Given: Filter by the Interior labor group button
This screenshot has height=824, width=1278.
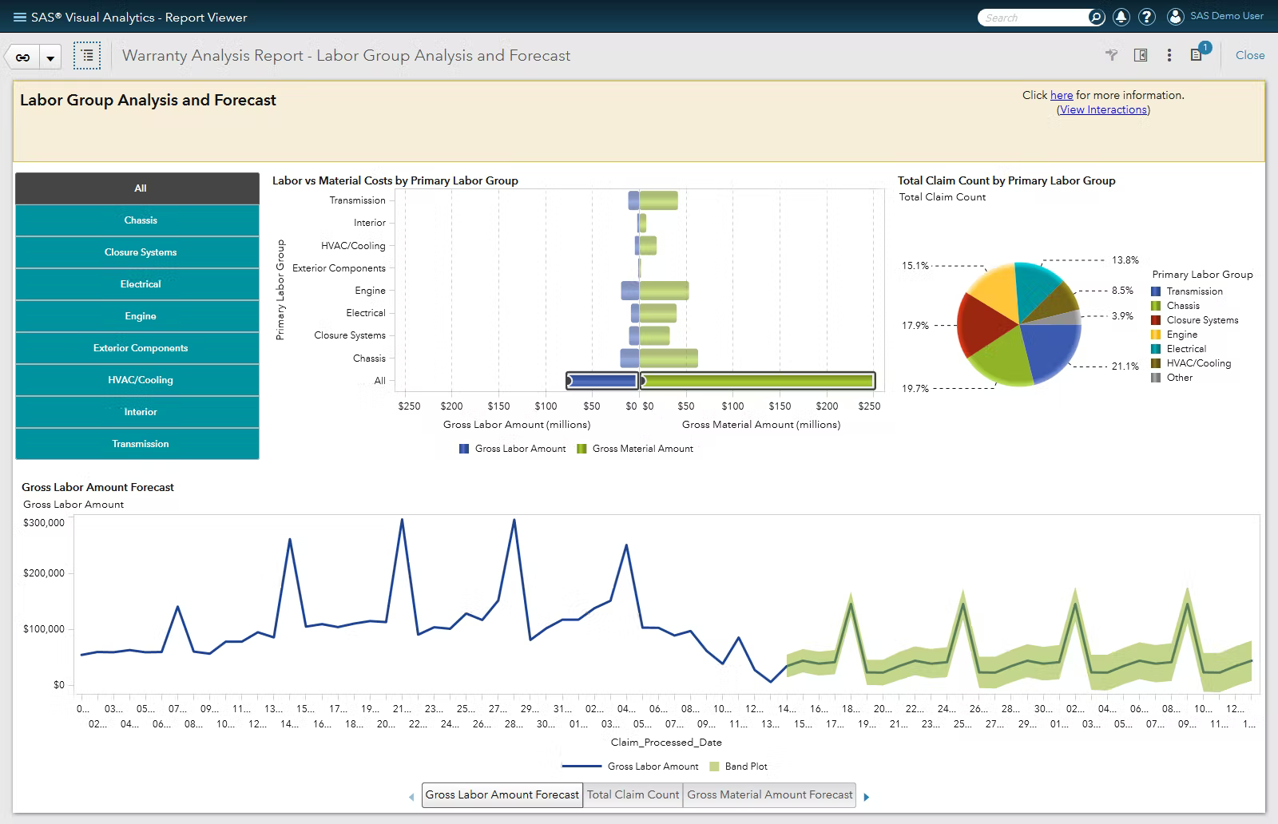Looking at the screenshot, I should 137,412.
